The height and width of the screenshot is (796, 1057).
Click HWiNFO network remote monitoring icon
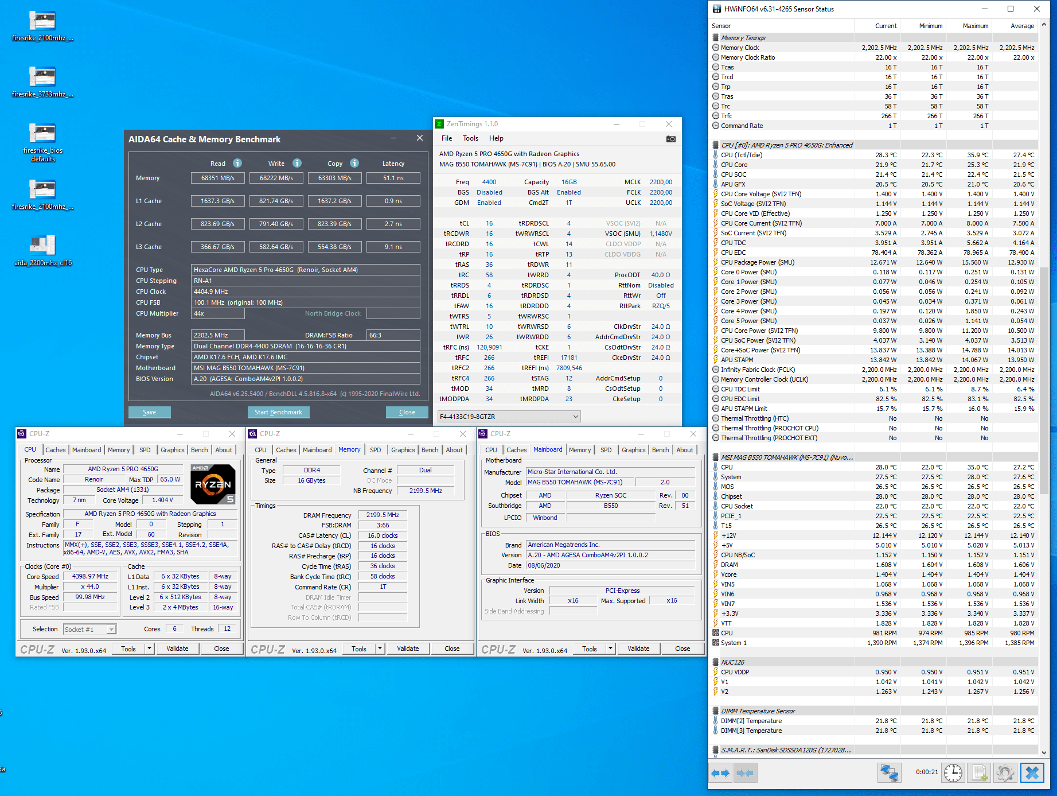889,773
